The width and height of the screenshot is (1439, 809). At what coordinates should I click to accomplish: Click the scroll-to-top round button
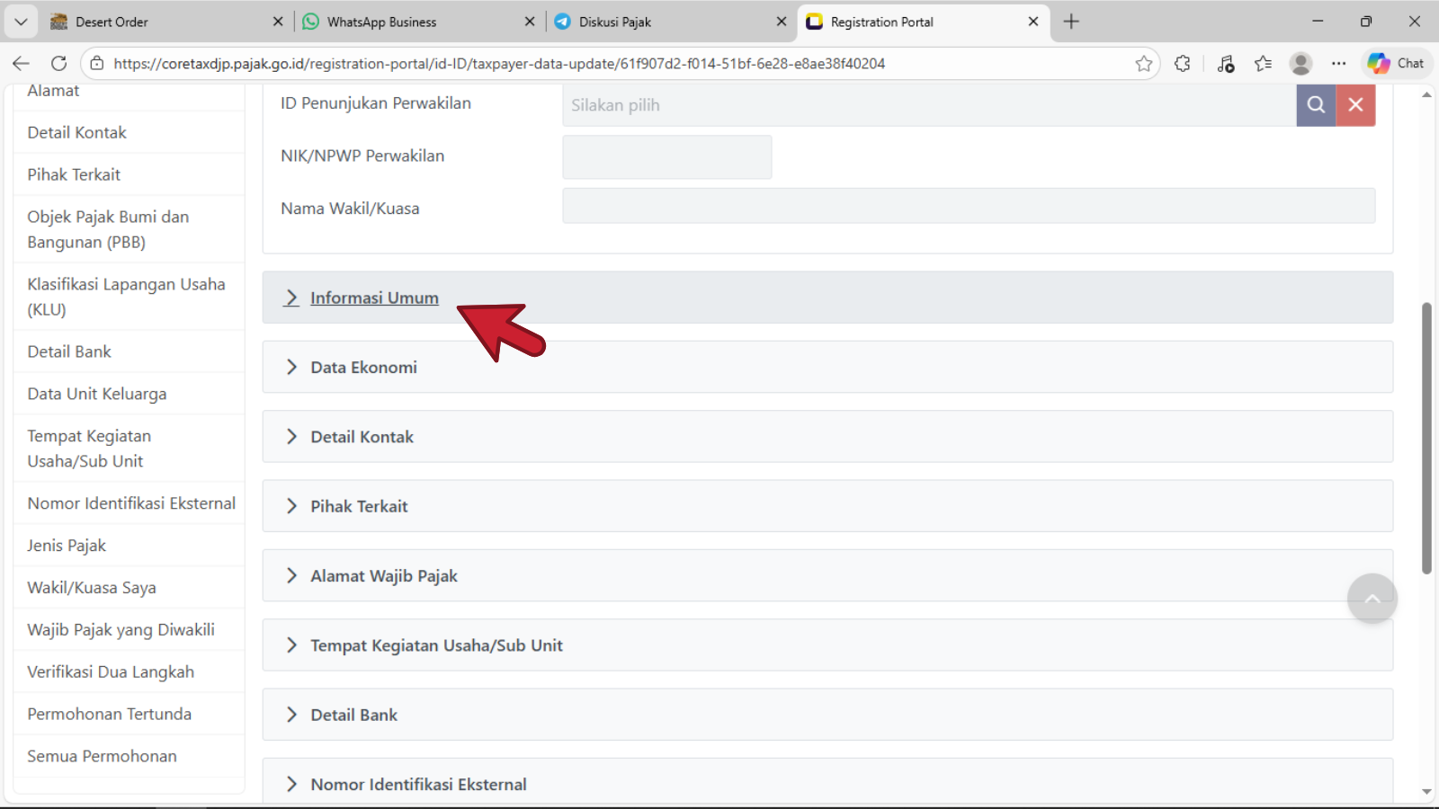click(1372, 599)
